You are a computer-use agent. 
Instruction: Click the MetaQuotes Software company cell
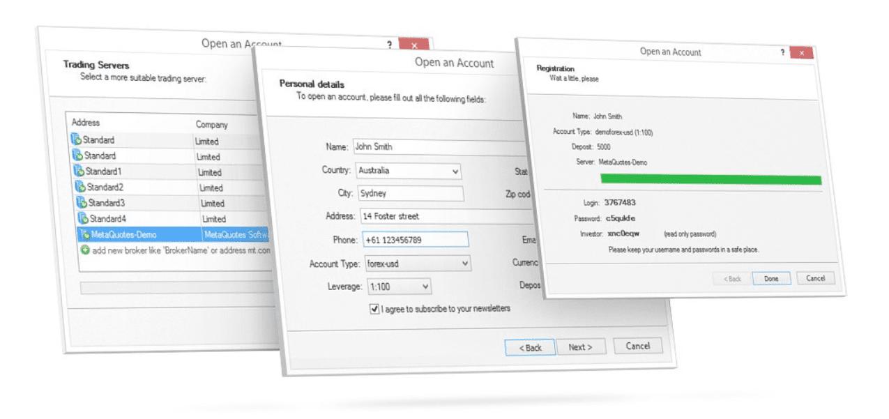point(236,235)
